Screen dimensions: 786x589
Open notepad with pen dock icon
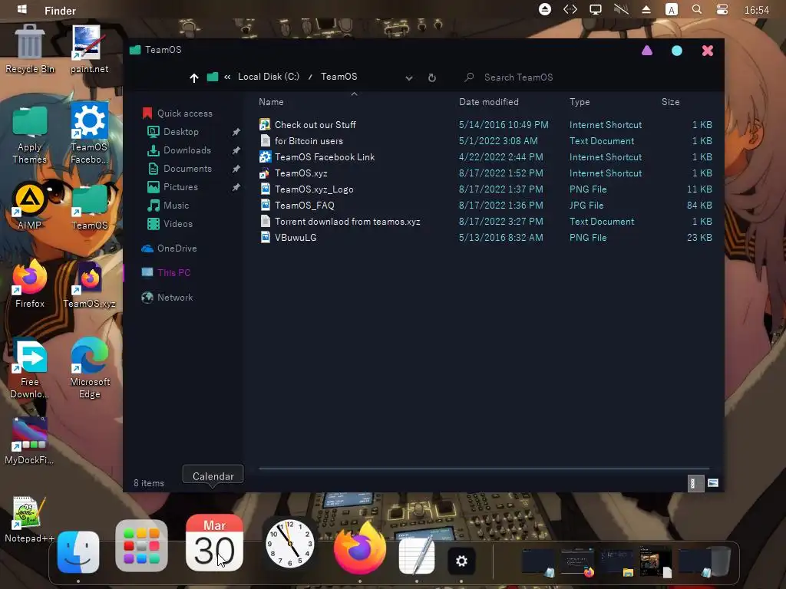coord(417,554)
